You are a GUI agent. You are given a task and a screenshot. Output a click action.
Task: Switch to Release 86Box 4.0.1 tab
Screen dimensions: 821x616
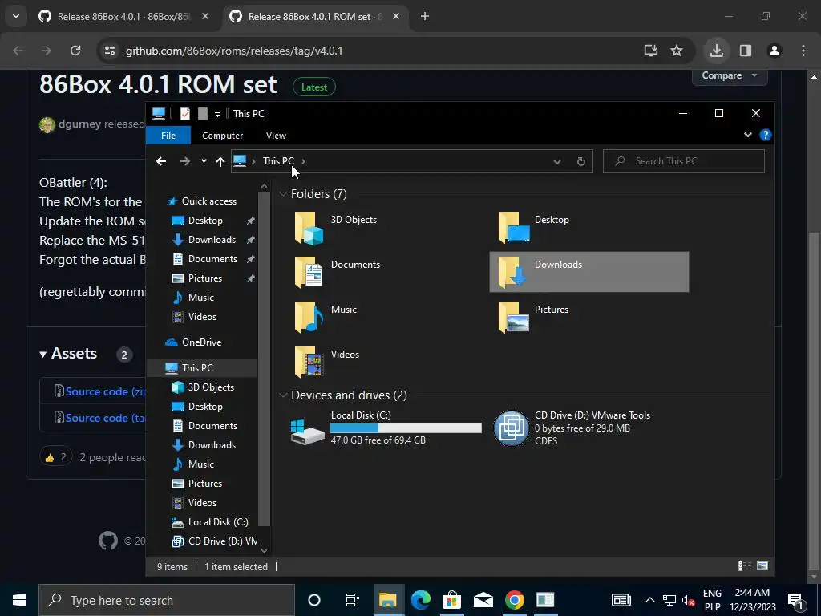click(x=123, y=17)
